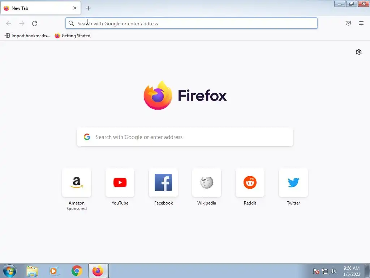The height and width of the screenshot is (278, 370).
Task: Focus the center Google search box
Action: (185, 137)
